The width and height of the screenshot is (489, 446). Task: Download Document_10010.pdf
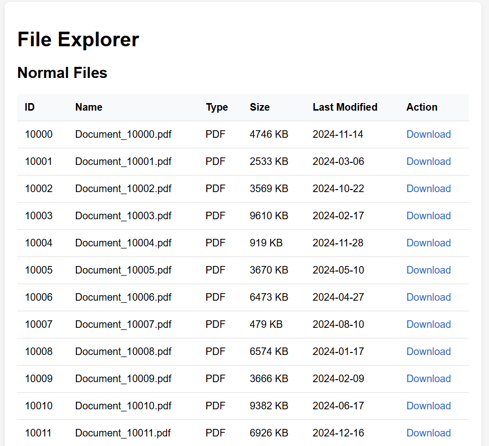(429, 405)
